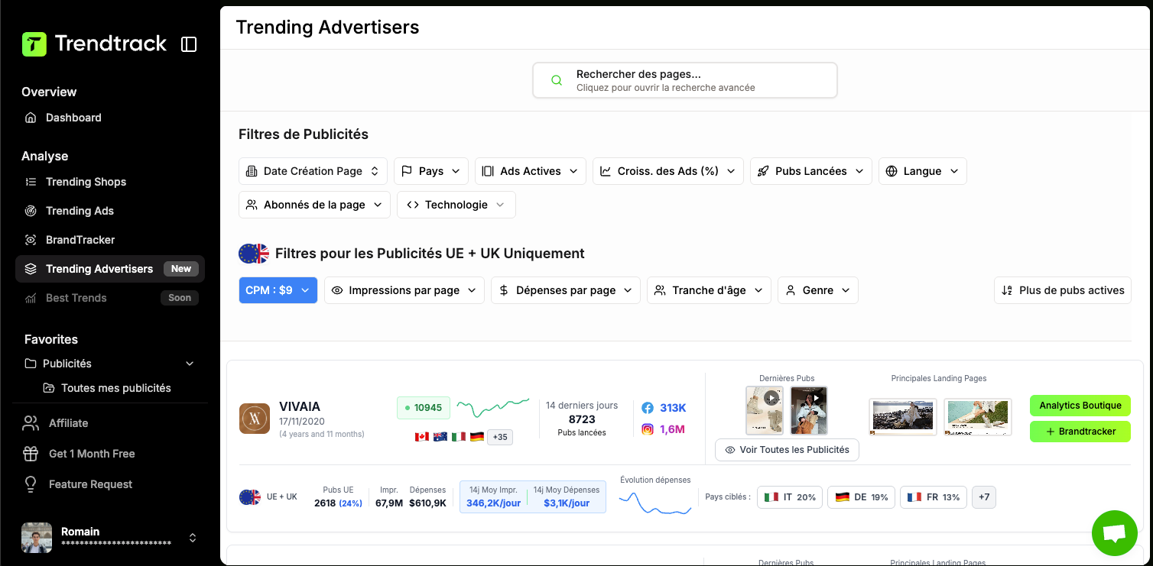This screenshot has width=1153, height=566.
Task: Collapse the Publicités favorites folder
Action: point(190,364)
